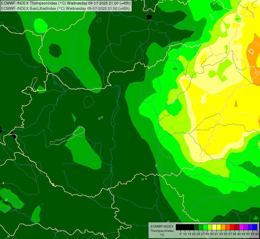260x239 pixels.
Task: Click legend tick value '39'
Action: [x=235, y=234]
